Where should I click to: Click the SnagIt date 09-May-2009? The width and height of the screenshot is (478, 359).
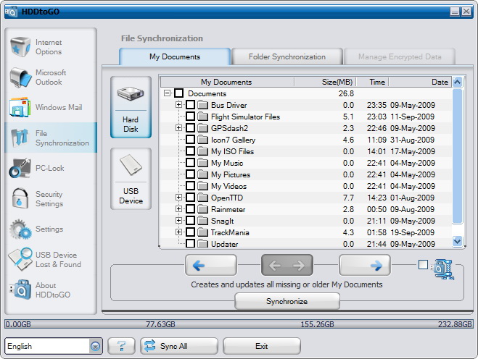click(413, 221)
